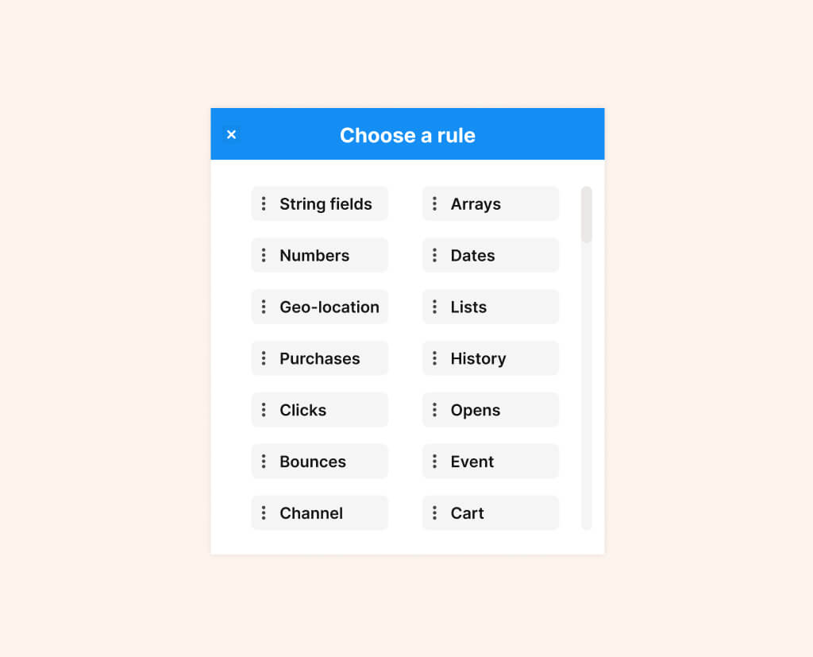Click the X icon in the dialog header
This screenshot has height=657, width=813.
tap(231, 134)
